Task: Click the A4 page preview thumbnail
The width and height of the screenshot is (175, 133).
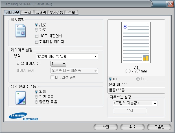Action: (136, 42)
